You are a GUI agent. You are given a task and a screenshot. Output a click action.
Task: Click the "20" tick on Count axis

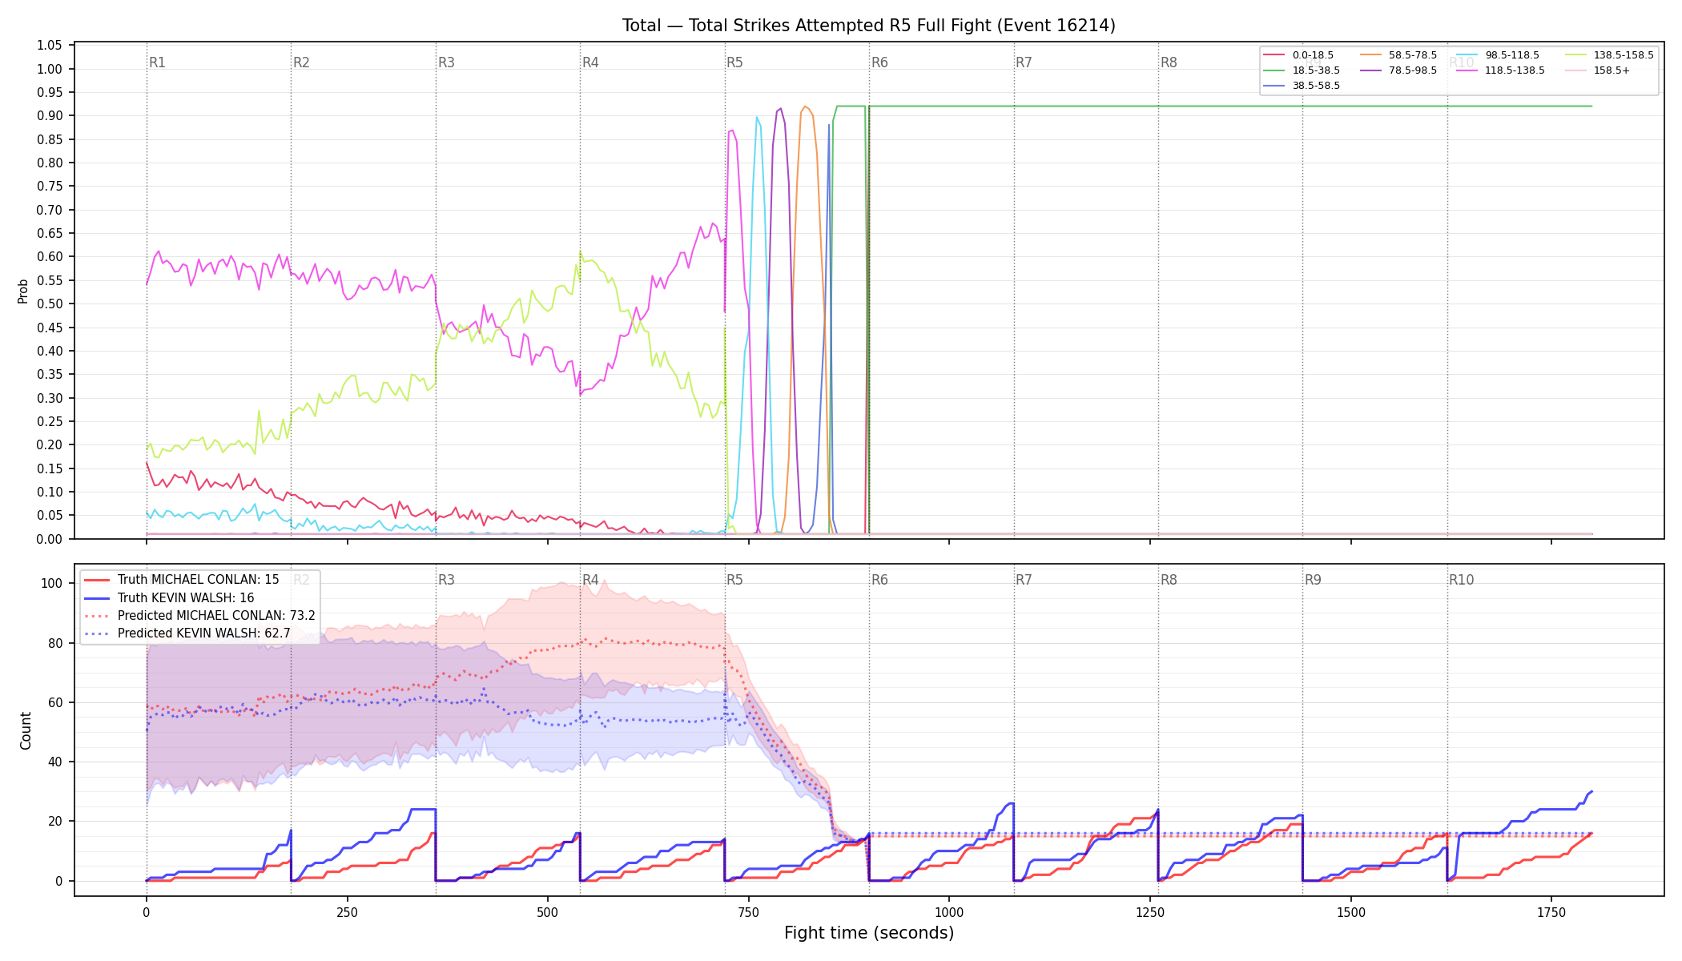(55, 822)
